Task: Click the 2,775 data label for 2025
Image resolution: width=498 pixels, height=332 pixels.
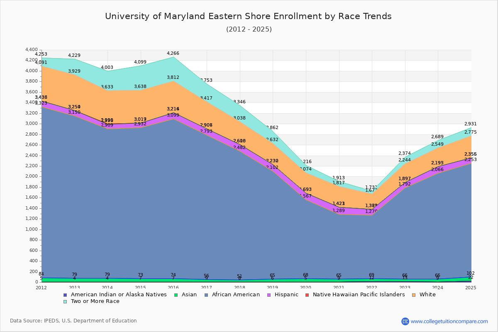Action: click(x=471, y=132)
